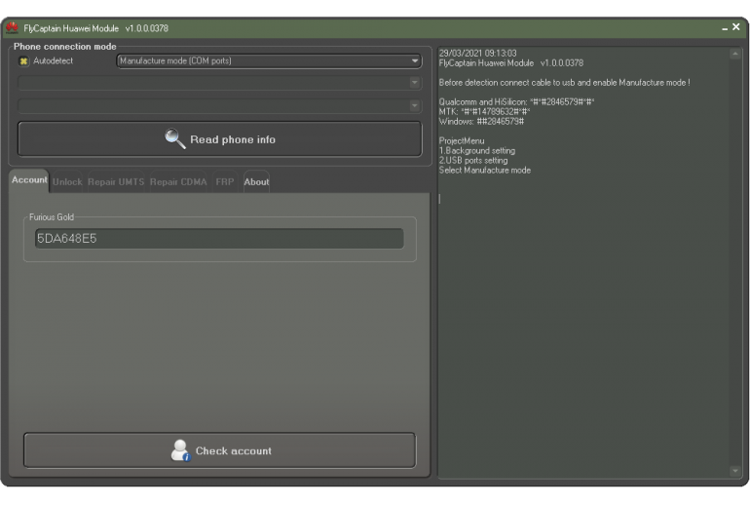Click the log line 'Select Manufacture mode'
The width and height of the screenshot is (750, 505).
click(x=484, y=170)
